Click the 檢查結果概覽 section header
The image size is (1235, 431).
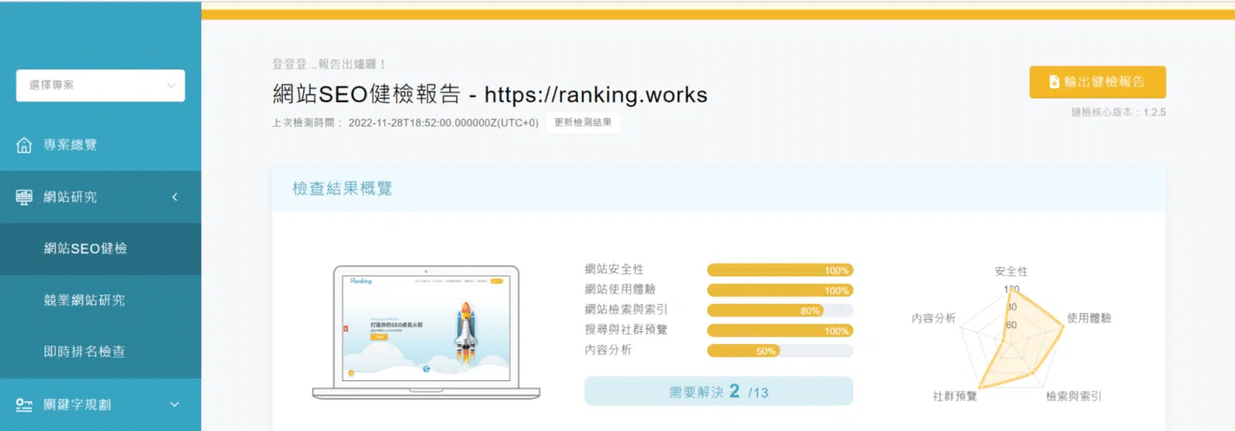(x=343, y=190)
